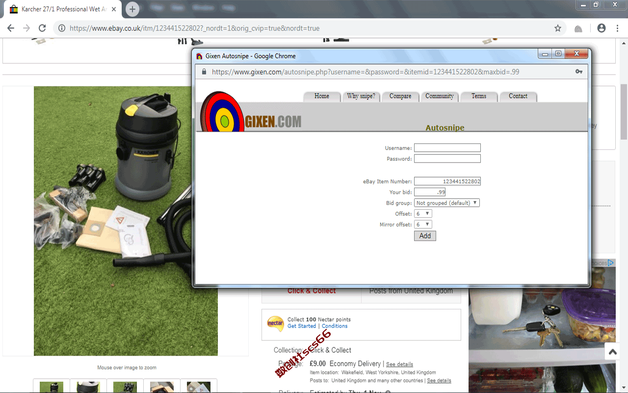Click the Username input field

tap(447, 148)
